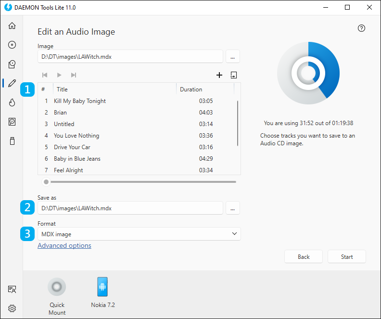Open the USB stick tools icon
381x319 pixels.
pos(12,141)
